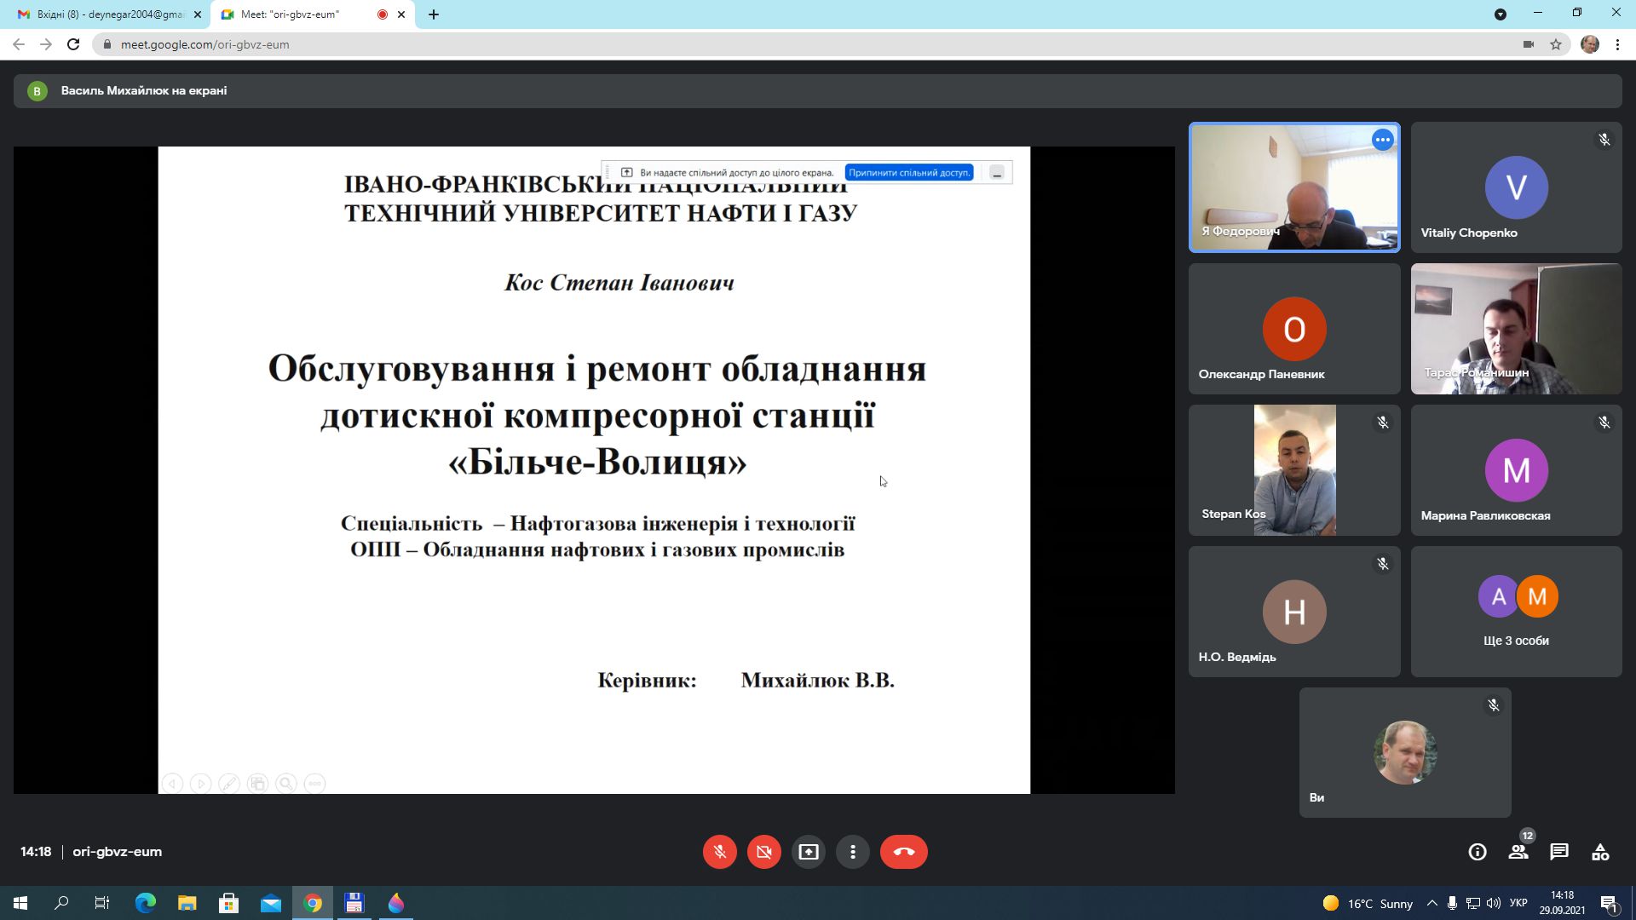Click the 'Ще 3 особи' participants tile

click(1516, 612)
